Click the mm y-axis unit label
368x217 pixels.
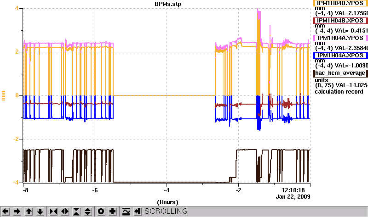tap(3, 95)
